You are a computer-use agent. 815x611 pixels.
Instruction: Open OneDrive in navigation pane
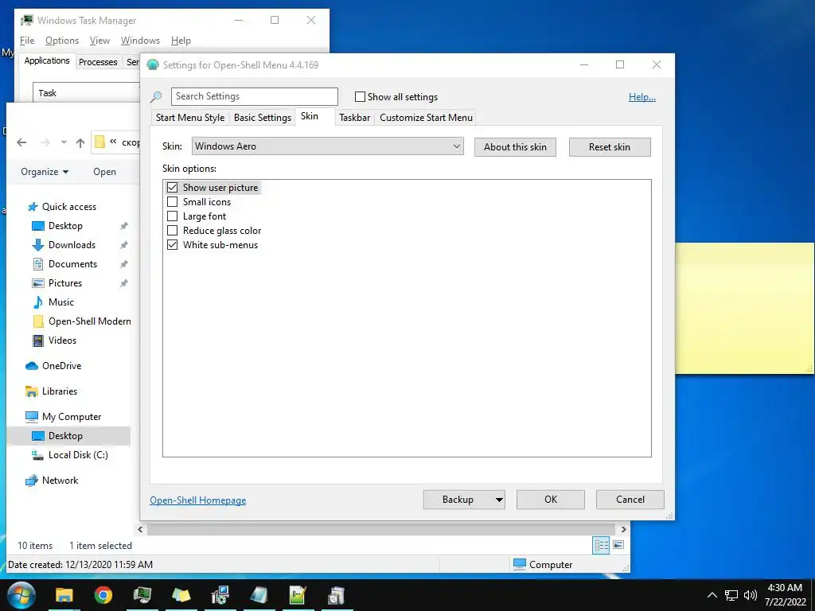click(61, 366)
